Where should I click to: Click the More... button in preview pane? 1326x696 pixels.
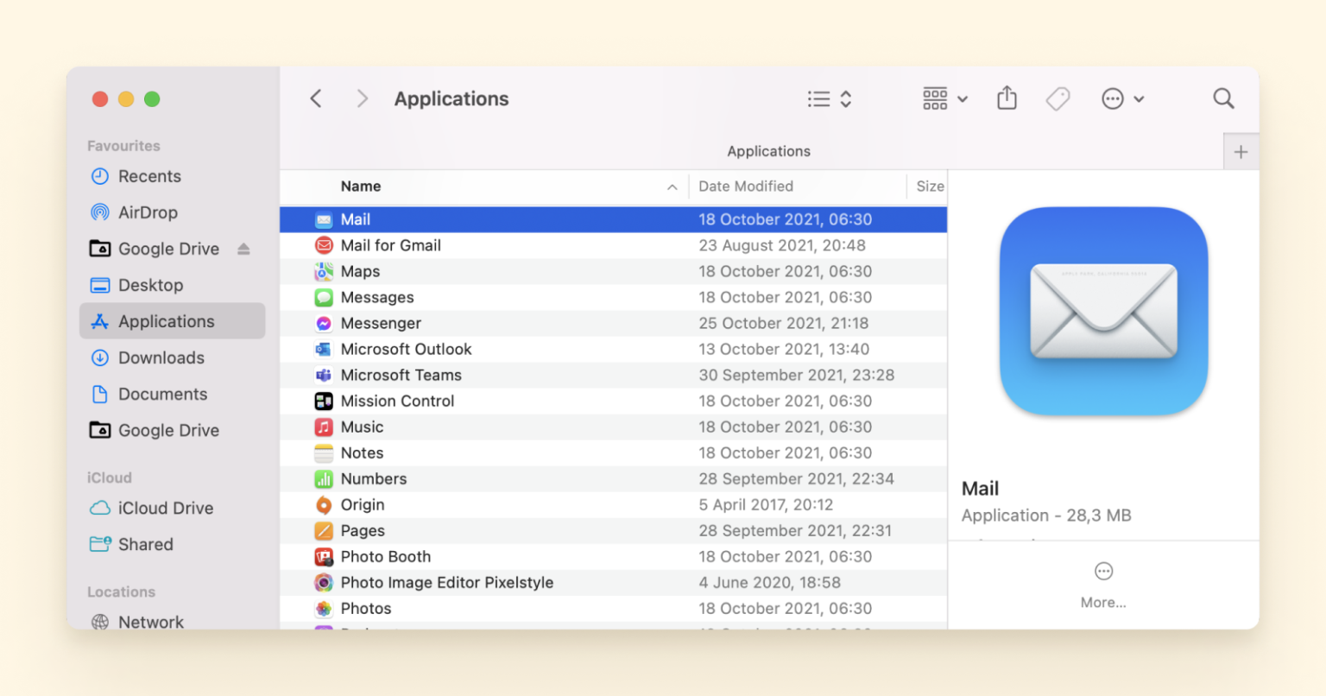1103,583
